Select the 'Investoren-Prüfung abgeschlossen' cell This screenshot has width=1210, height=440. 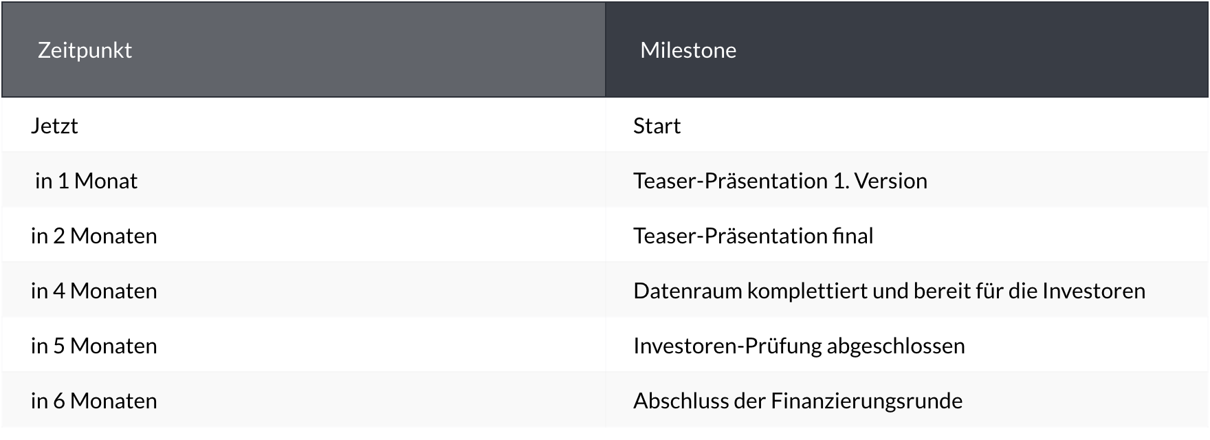click(x=799, y=346)
